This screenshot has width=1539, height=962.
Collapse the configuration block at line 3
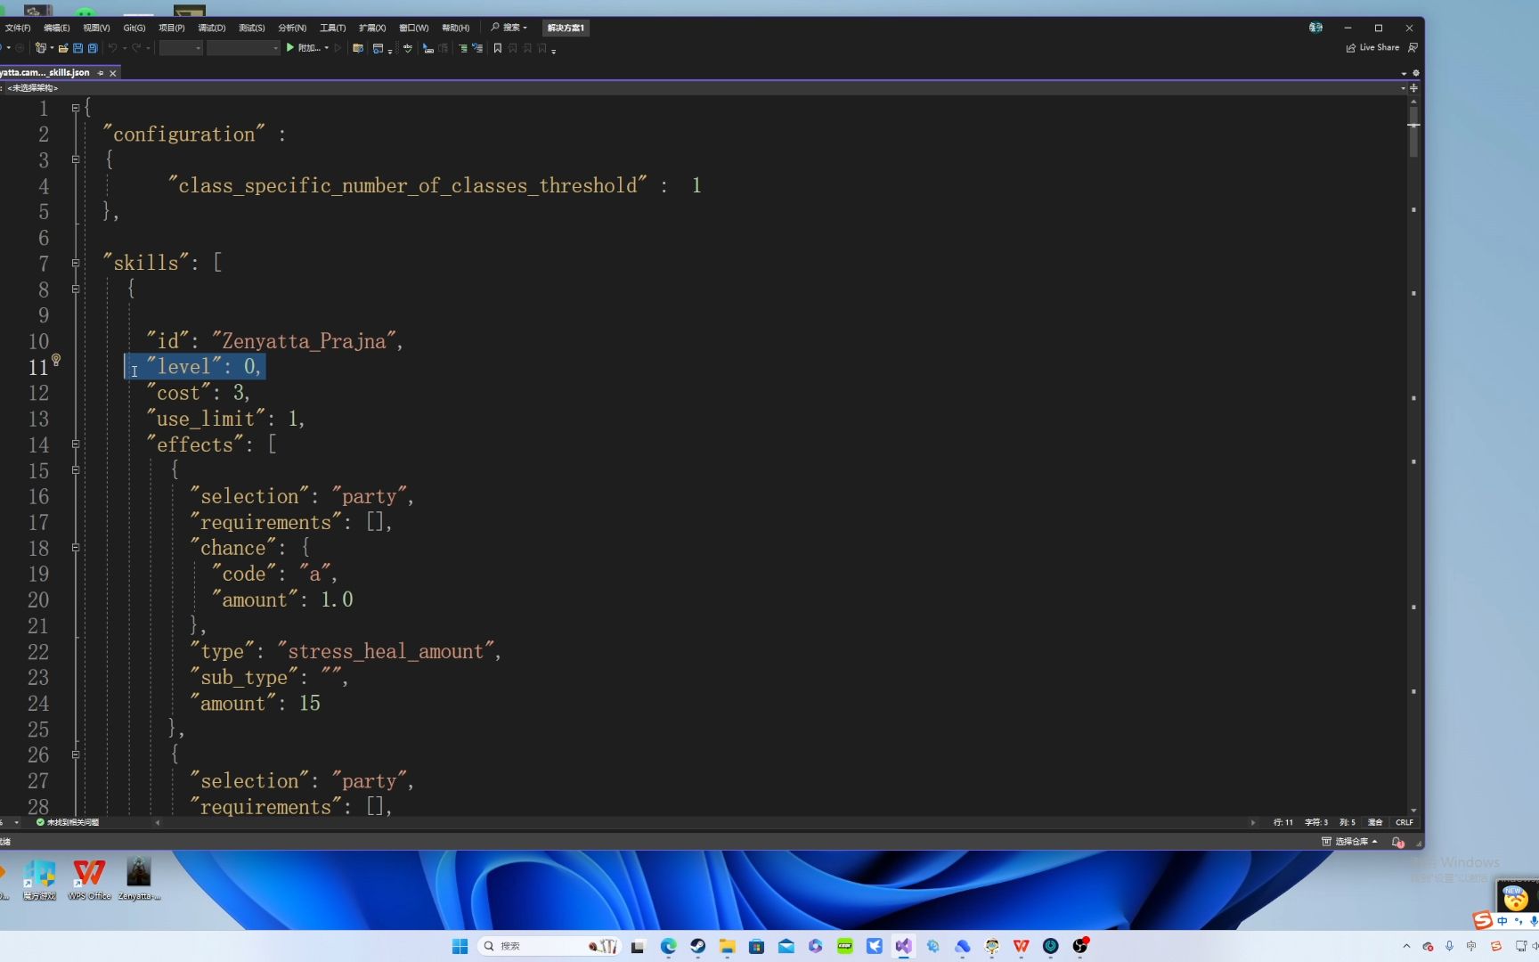point(76,159)
